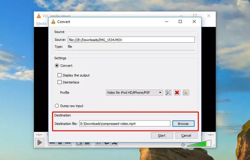Maximize the Convert dialog
Viewport: 250px width, 160px height.
[x=180, y=21]
